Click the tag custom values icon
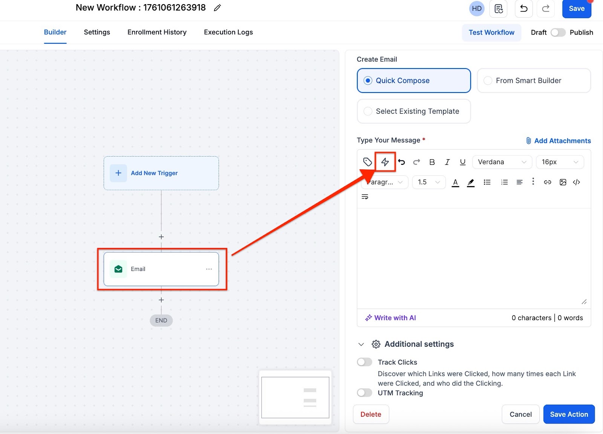 click(x=367, y=162)
